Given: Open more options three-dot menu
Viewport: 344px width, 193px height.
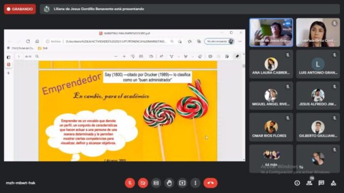Looking at the screenshot, I should (x=195, y=183).
